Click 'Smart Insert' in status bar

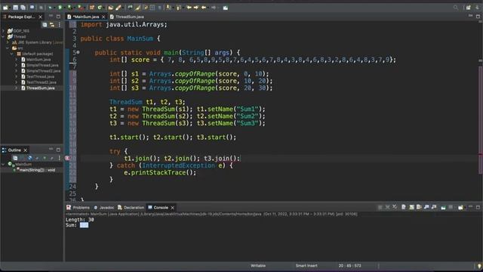click(x=306, y=265)
